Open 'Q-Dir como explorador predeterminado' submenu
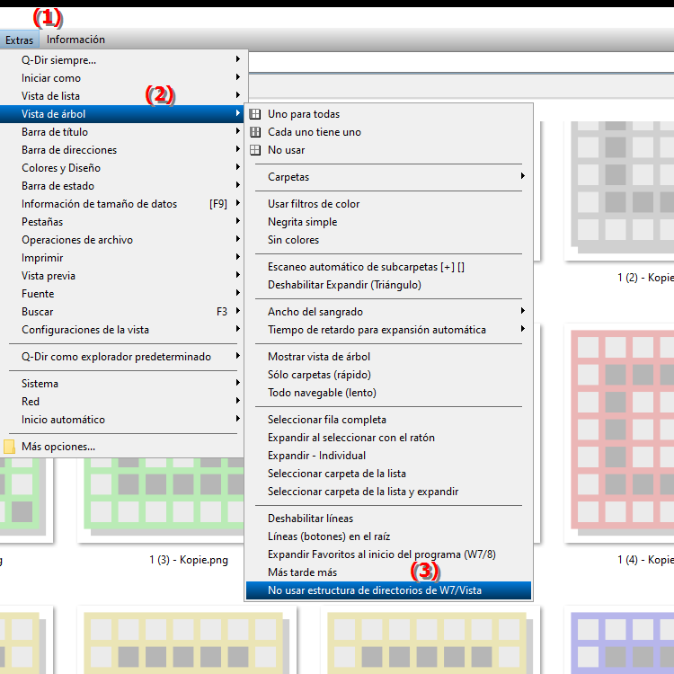The image size is (674, 674). point(122,357)
